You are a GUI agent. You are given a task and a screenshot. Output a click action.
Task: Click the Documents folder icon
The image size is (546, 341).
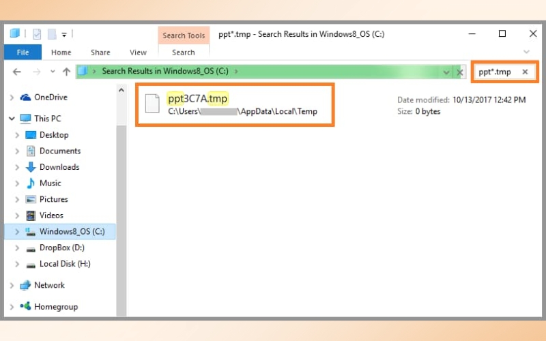(31, 151)
